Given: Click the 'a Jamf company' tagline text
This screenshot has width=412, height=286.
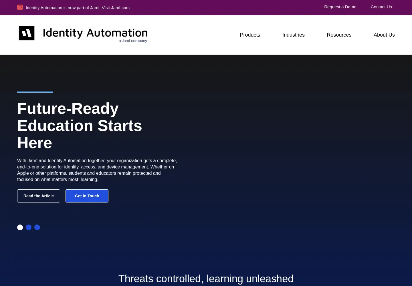Looking at the screenshot, I should (133, 41).
